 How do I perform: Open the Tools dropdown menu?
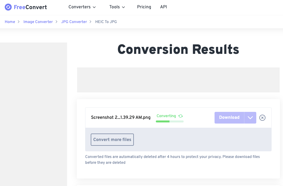117,7
